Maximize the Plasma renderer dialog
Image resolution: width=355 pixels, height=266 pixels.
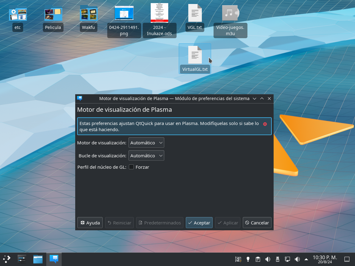tap(262, 98)
